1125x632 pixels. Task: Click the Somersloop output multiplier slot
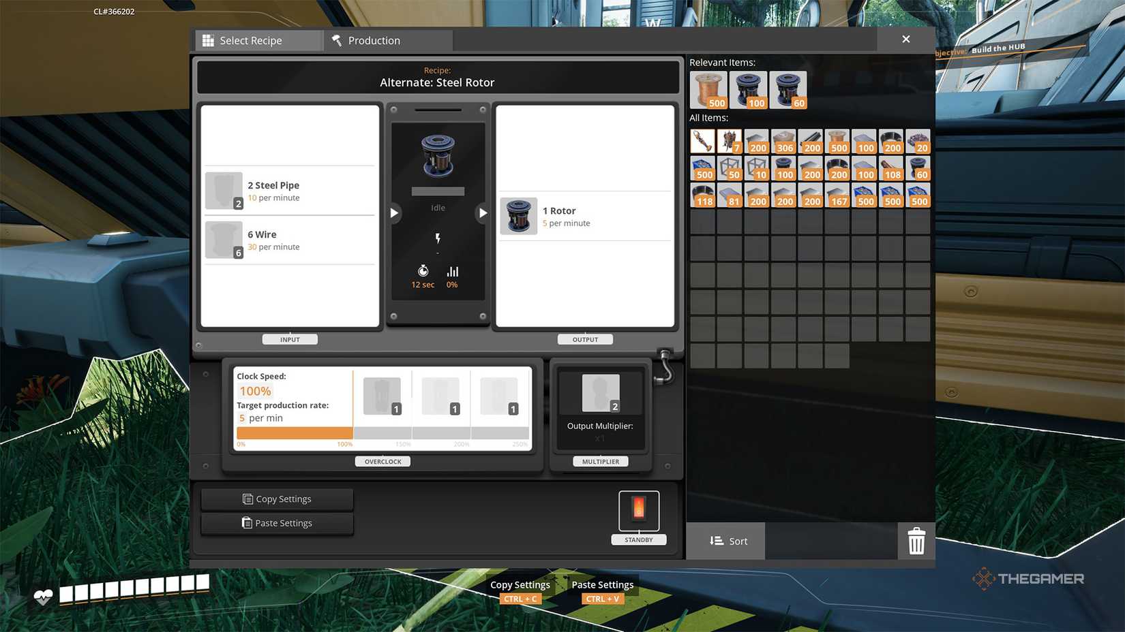[601, 393]
